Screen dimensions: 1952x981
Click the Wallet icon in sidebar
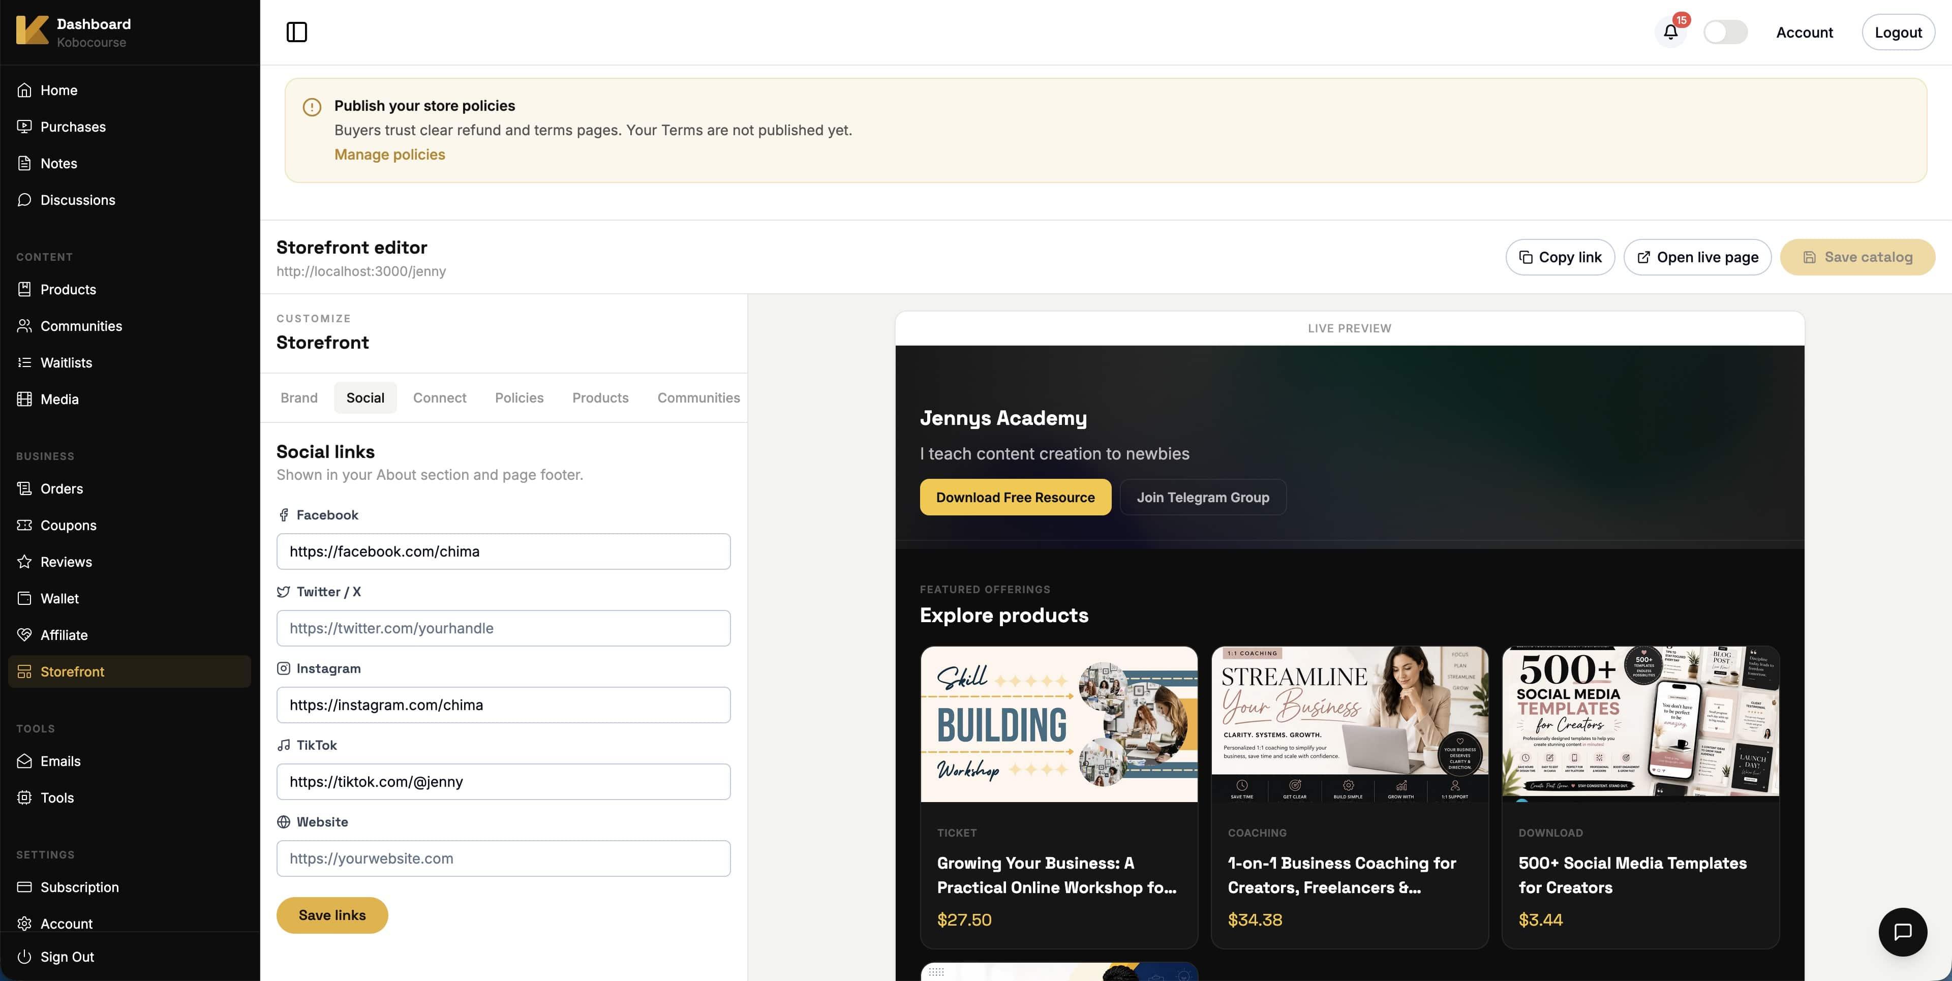(24, 598)
